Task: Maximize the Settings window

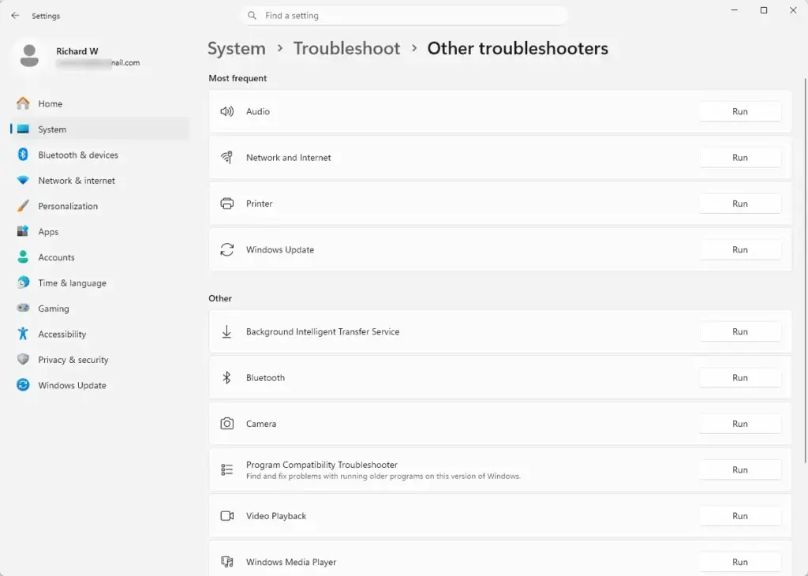Action: click(764, 10)
